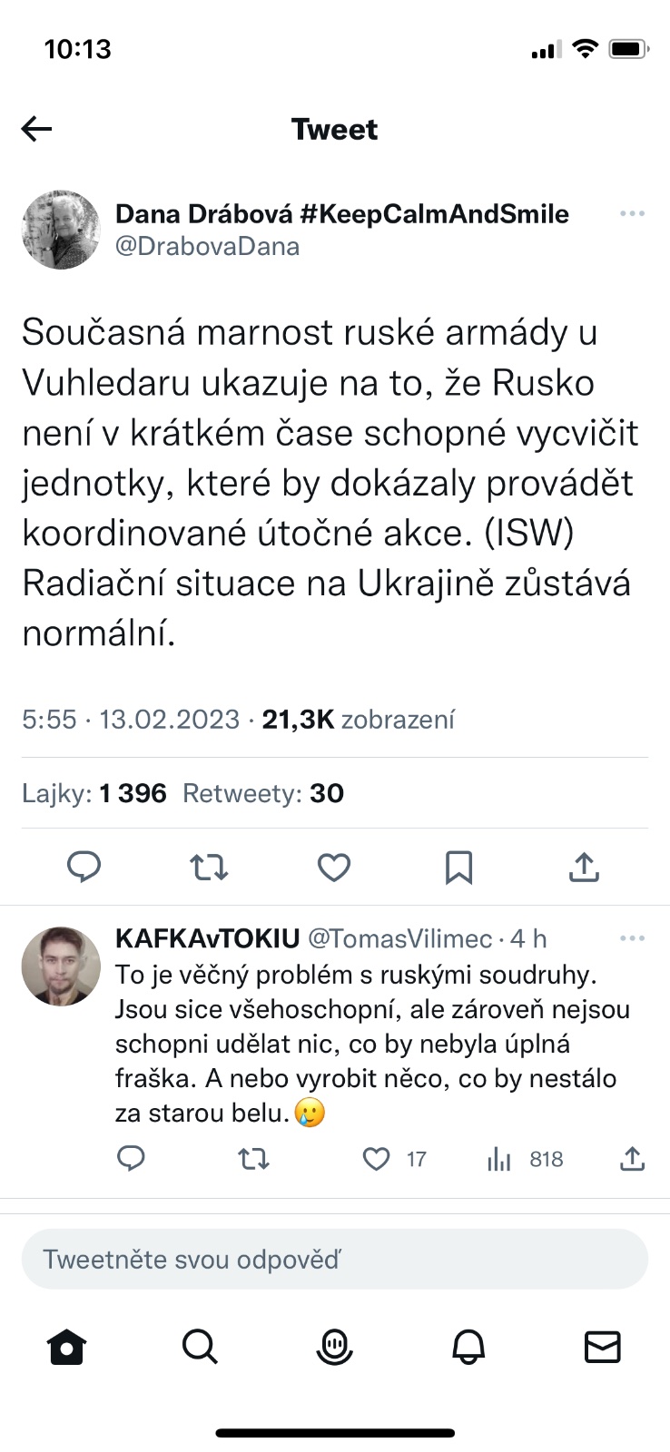Retweet the KAFKAvTOKIU reply
Screen dimensions: 670x1452
(253, 1159)
